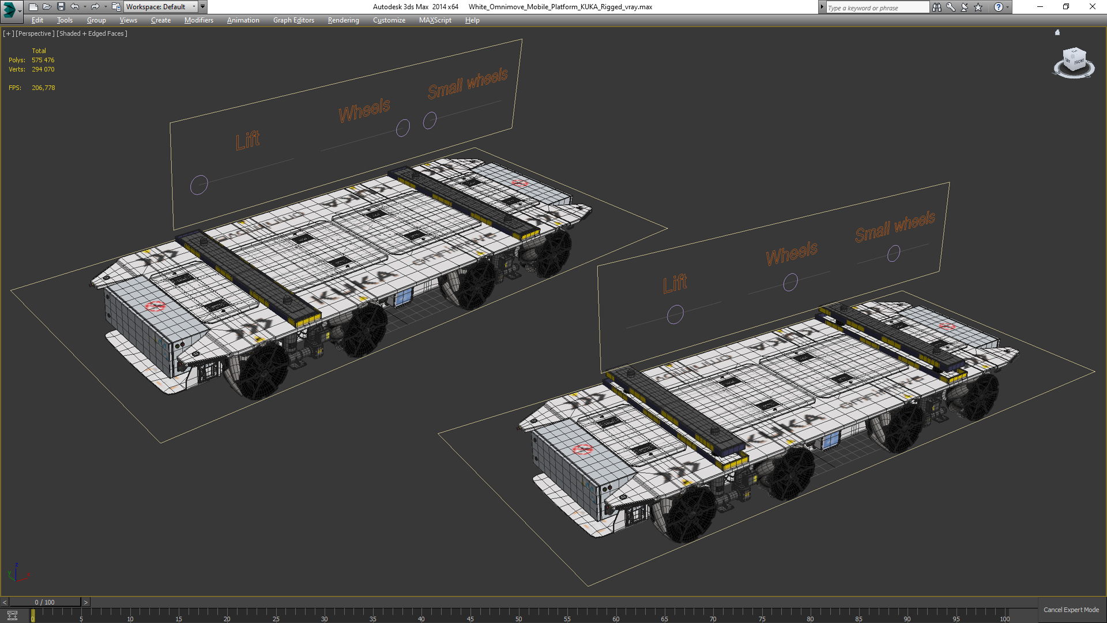Click the Wheels slider handle on right rig
1107x623 pixels.
[x=790, y=282]
